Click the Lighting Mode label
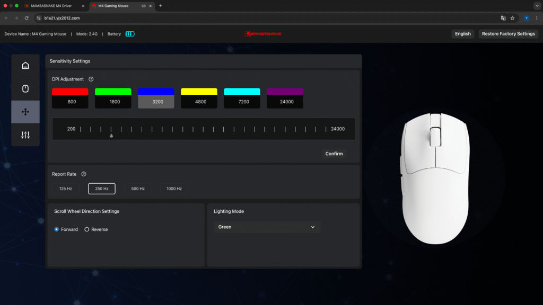 click(x=229, y=211)
